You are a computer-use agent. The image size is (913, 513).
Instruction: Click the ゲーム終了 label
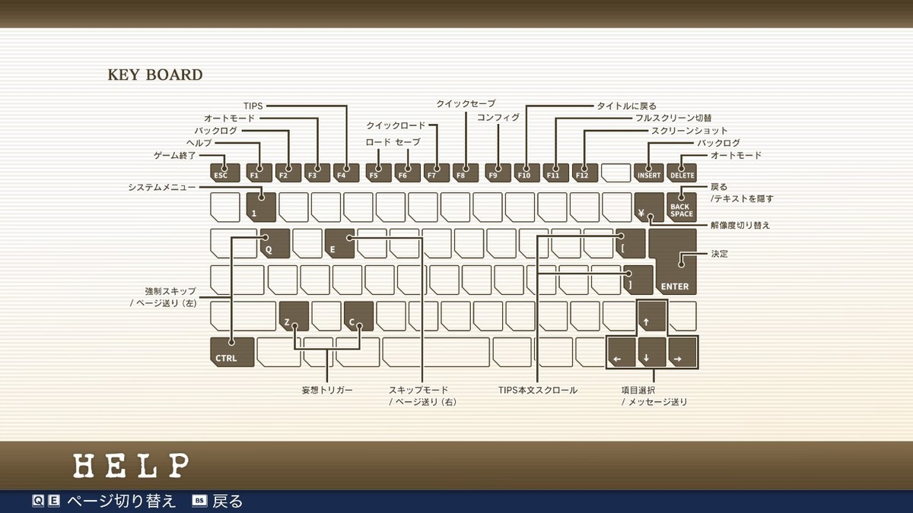(175, 155)
